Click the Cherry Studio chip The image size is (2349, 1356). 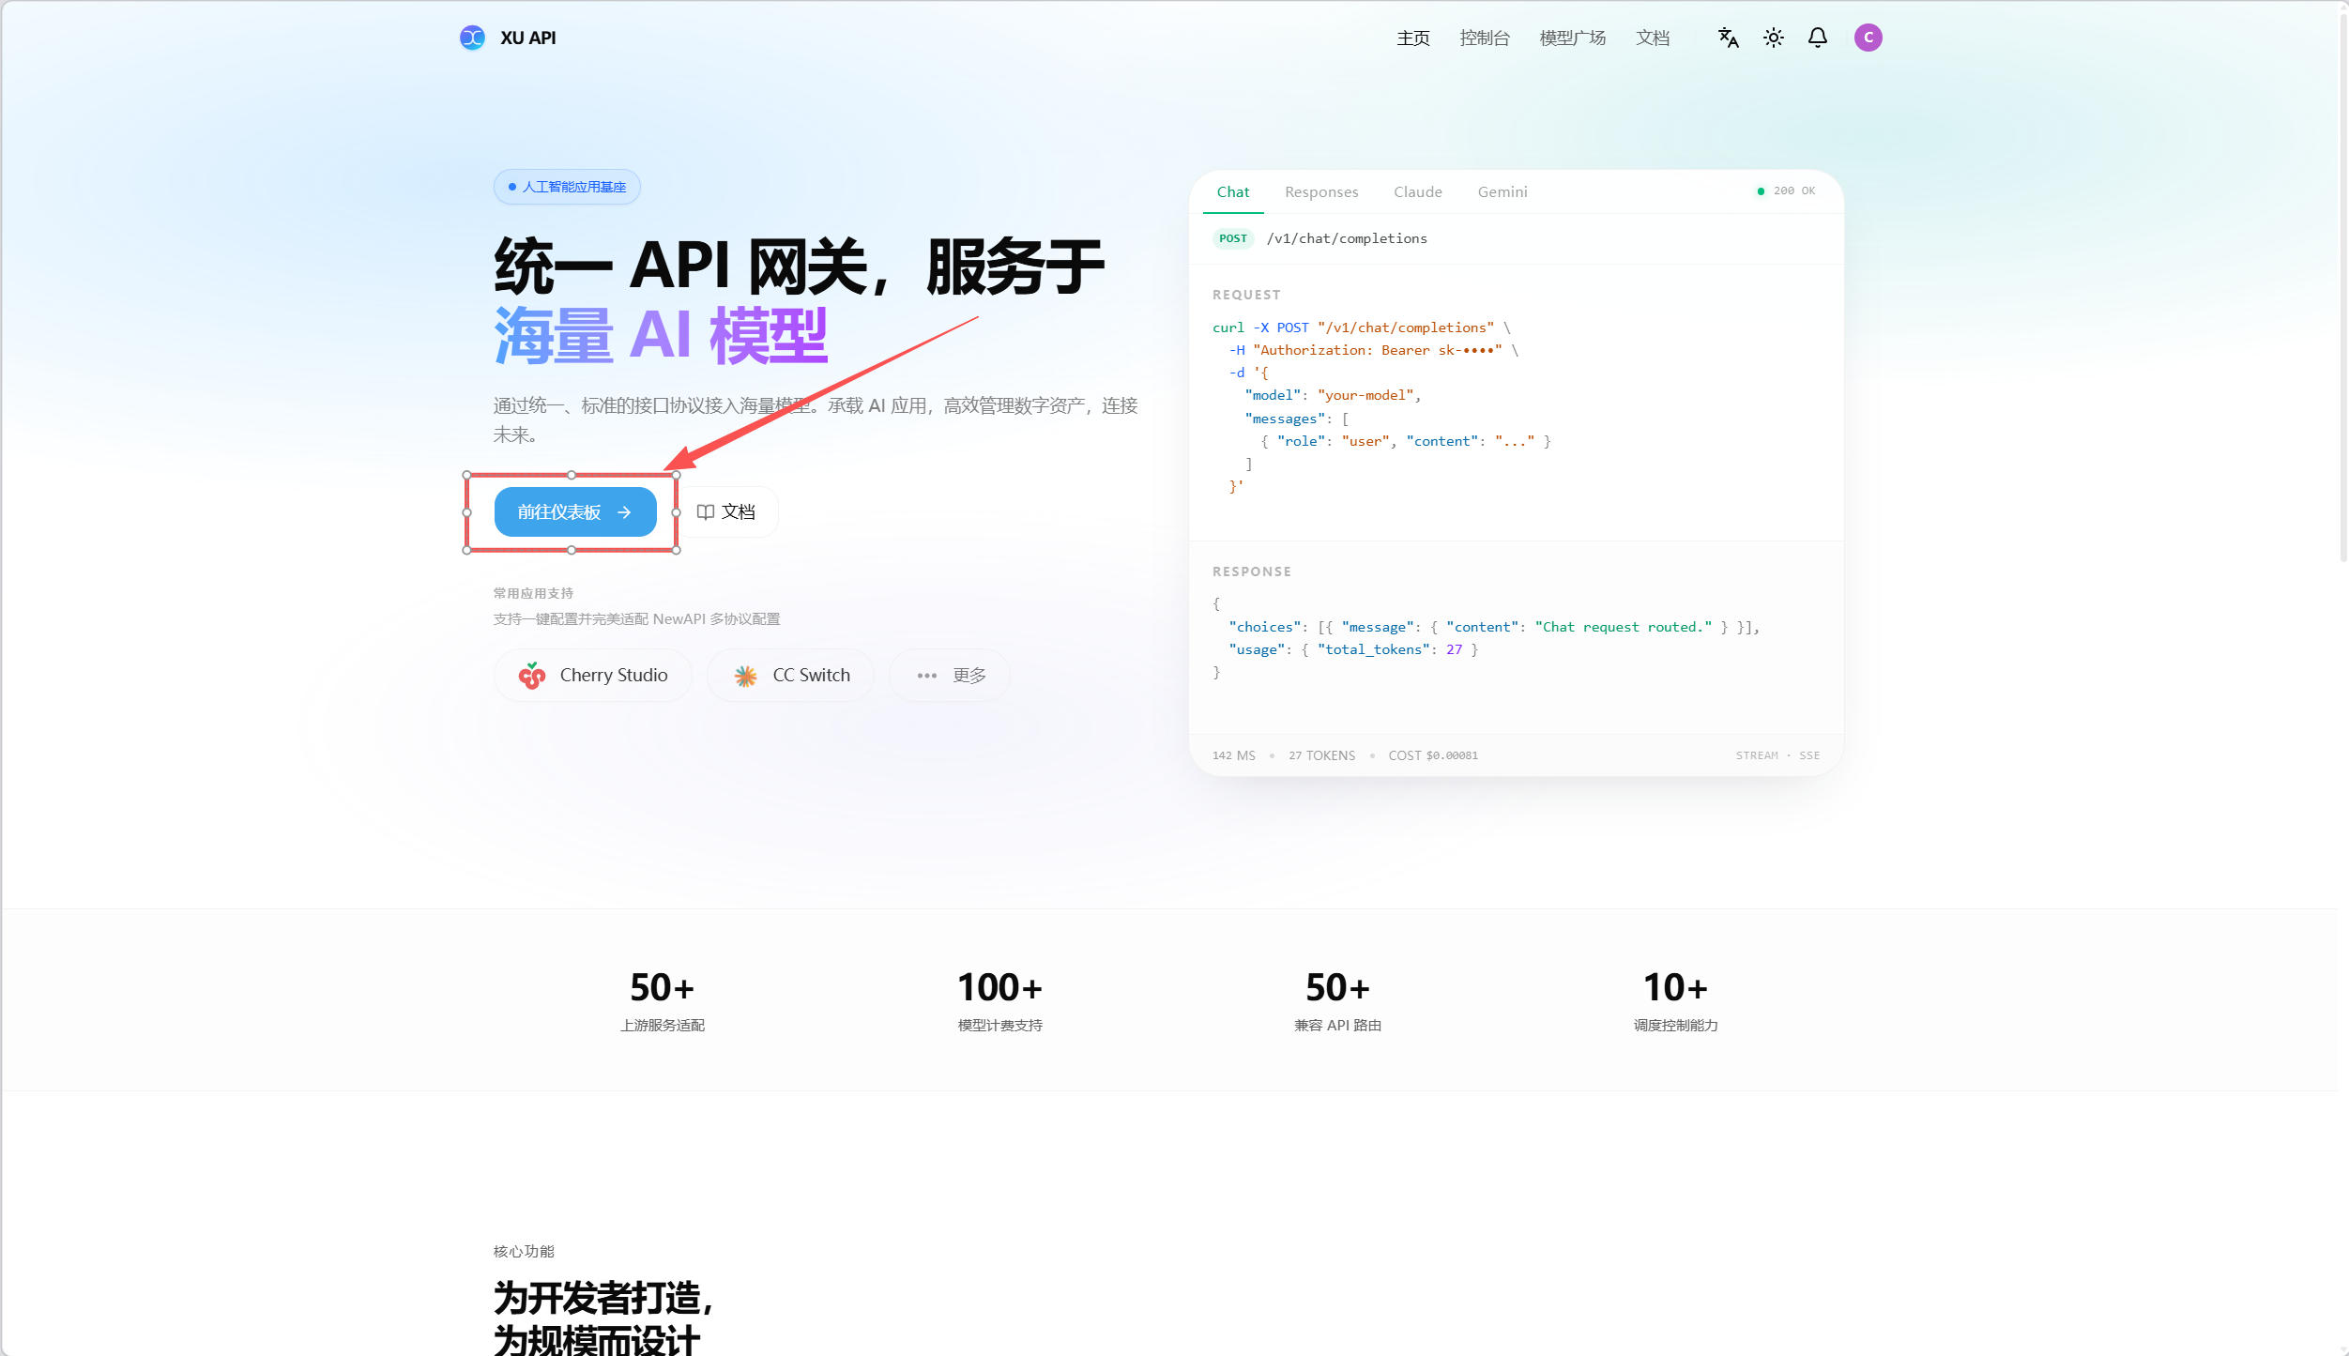tap(592, 675)
